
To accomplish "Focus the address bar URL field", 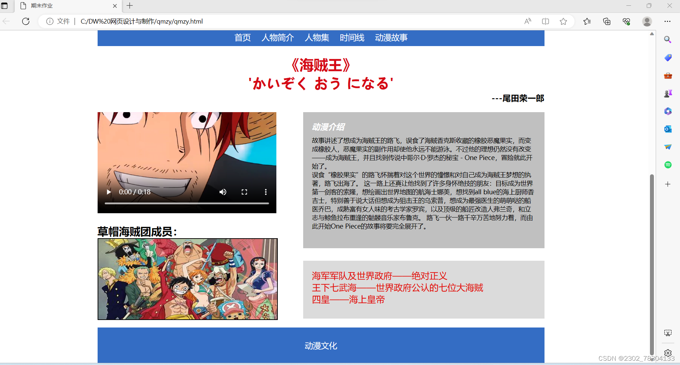I will 142,21.
